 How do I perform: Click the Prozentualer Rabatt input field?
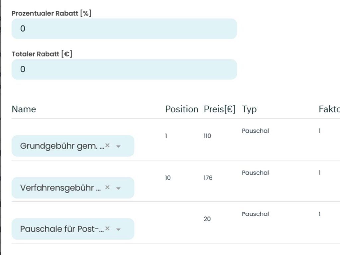click(x=124, y=29)
